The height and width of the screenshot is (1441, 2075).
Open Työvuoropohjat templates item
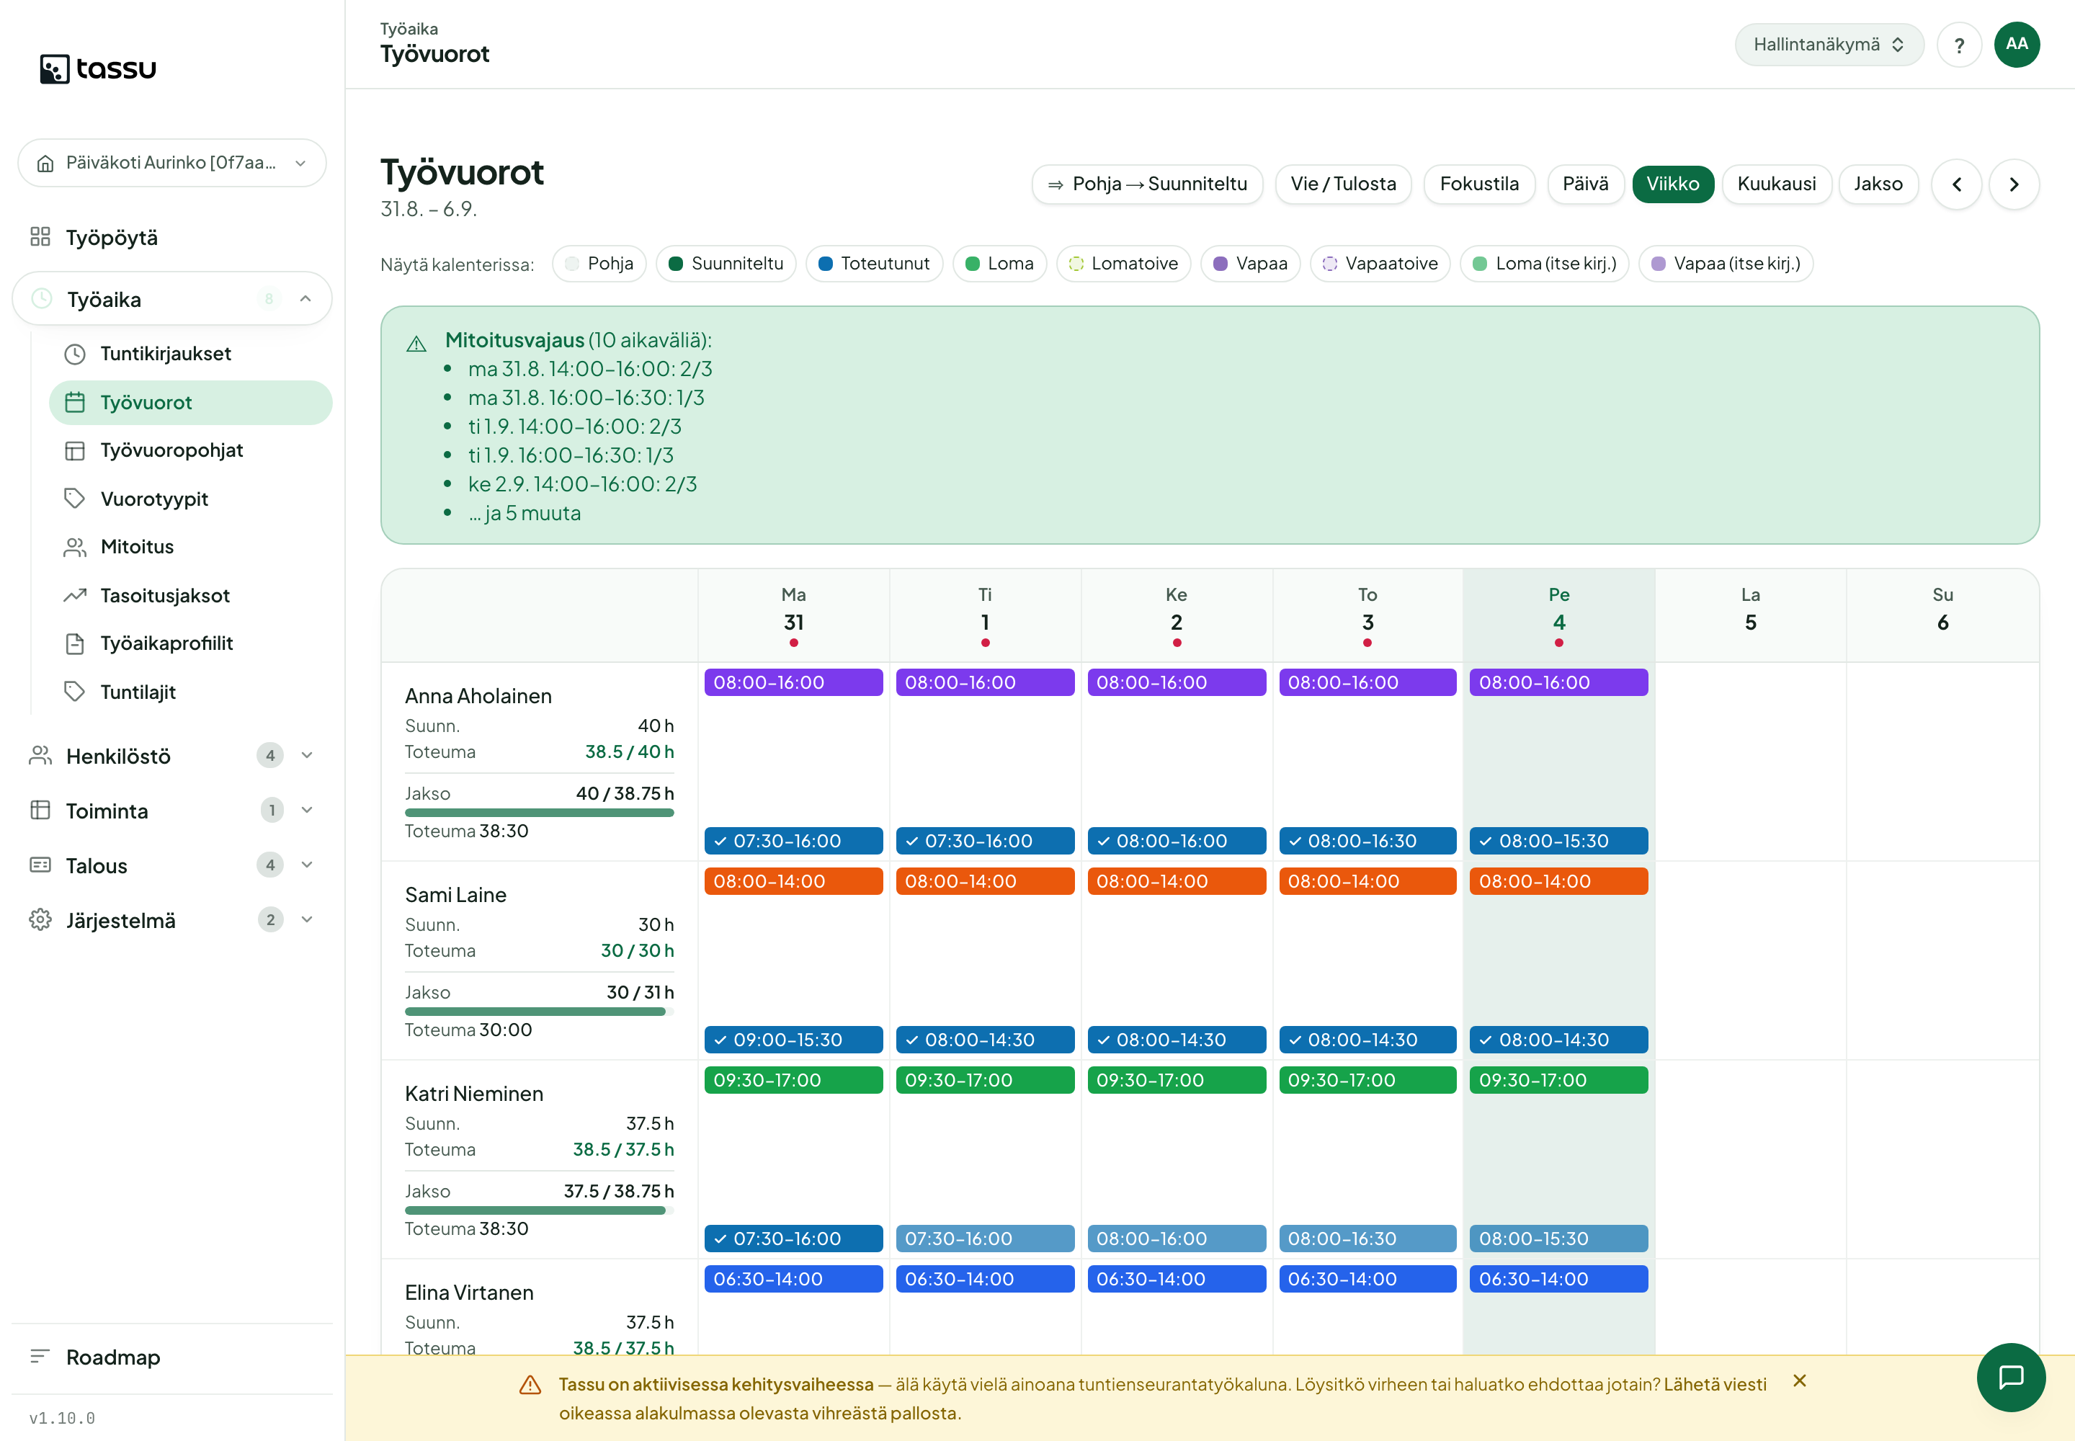[x=190, y=450]
